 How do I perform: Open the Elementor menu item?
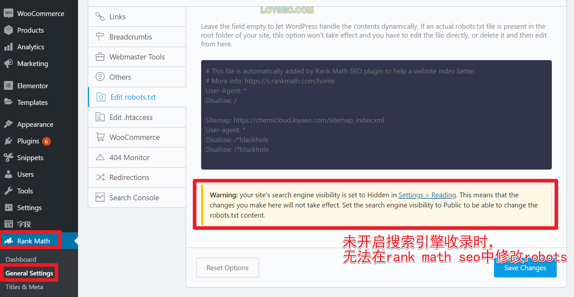tap(39, 86)
